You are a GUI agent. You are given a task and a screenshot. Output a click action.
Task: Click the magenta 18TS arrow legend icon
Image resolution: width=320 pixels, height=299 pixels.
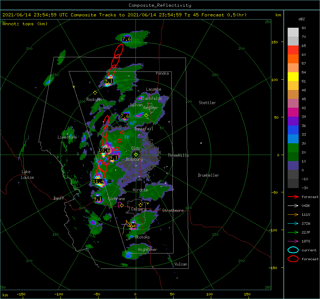coord(293,241)
